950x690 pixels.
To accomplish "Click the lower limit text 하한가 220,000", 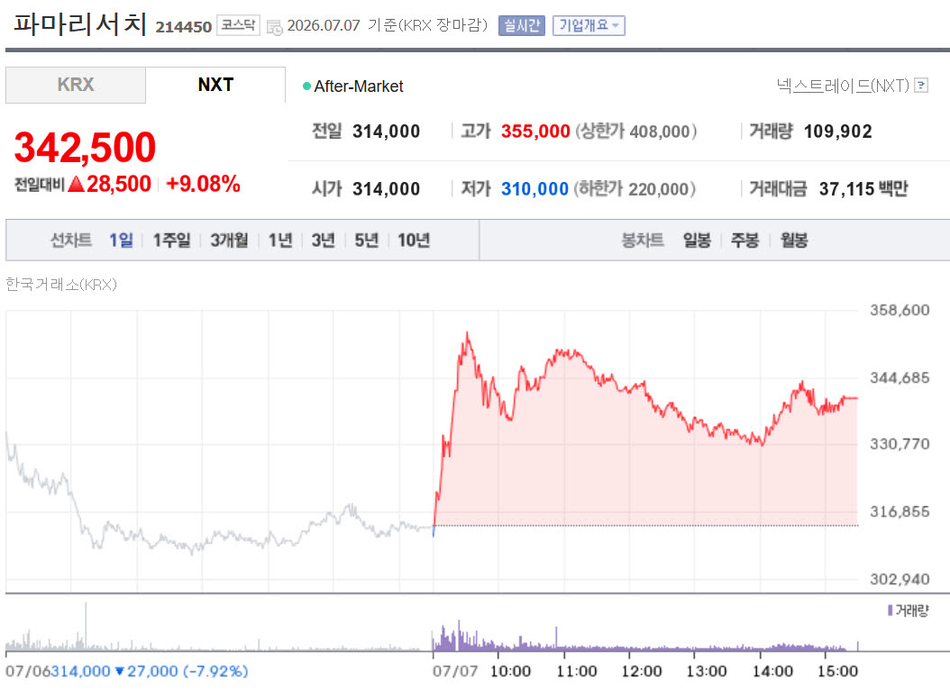I will point(635,189).
